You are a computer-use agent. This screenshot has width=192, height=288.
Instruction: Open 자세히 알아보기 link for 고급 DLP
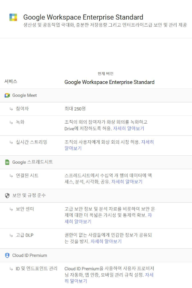pos(106,241)
